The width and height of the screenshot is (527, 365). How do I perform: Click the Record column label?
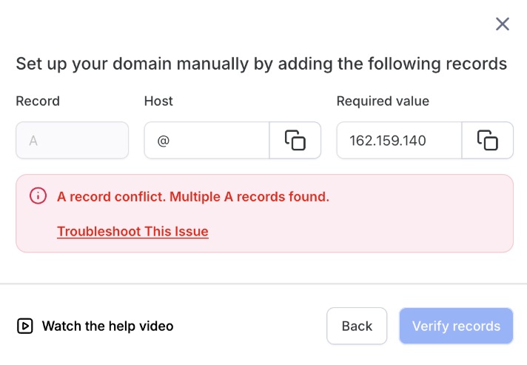tap(38, 101)
